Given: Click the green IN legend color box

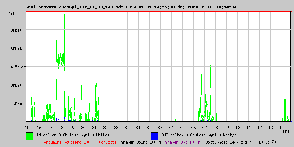Looking at the screenshot, I should pos(29,136).
